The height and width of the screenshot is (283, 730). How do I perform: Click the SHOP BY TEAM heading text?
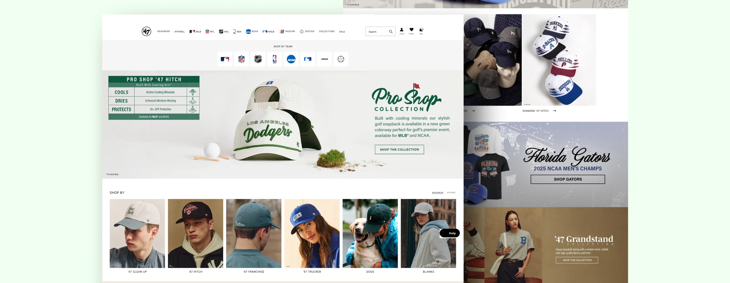[x=283, y=47]
